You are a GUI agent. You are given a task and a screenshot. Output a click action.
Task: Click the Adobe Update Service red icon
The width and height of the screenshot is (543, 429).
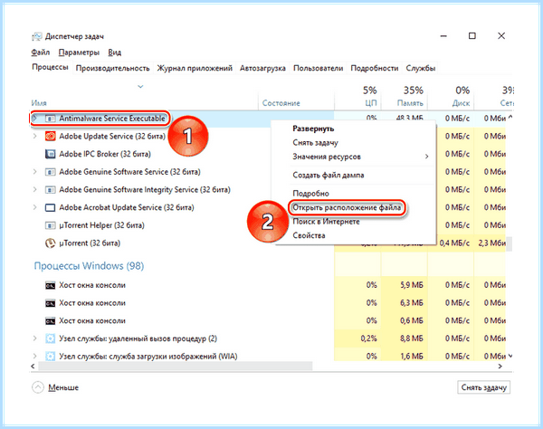tap(50, 136)
